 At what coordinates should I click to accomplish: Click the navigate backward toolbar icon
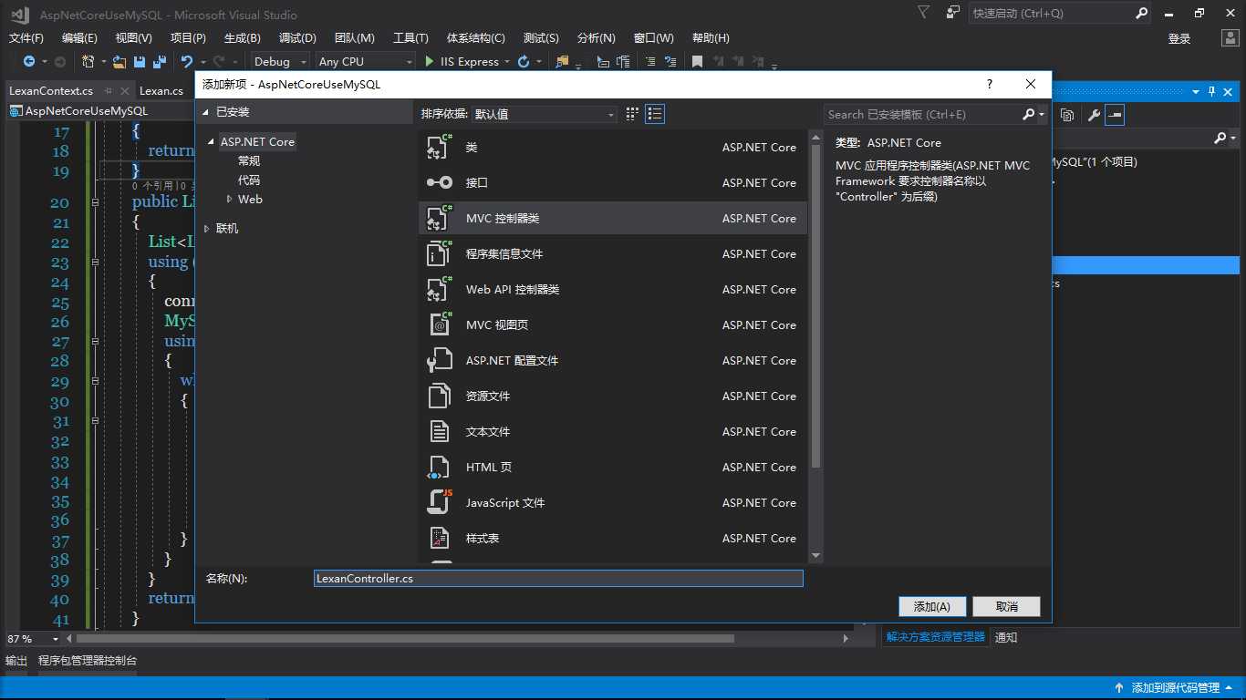click(x=29, y=61)
